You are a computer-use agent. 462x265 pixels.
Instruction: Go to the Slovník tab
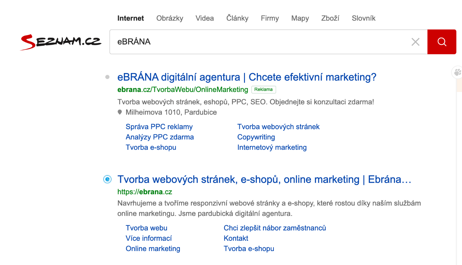click(x=363, y=18)
